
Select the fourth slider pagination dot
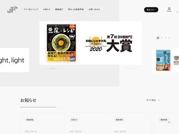(x=169, y=38)
